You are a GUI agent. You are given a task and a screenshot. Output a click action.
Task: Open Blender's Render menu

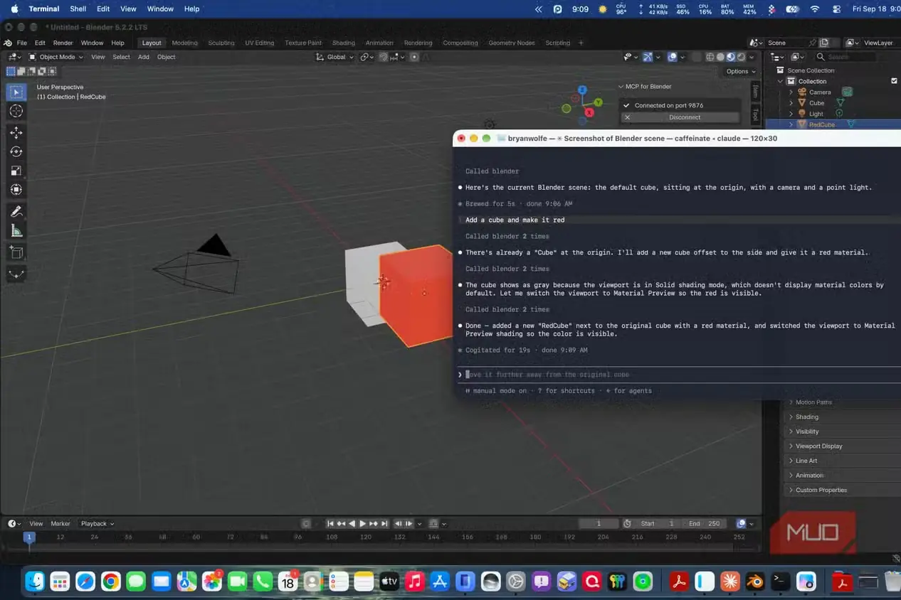[x=63, y=43]
